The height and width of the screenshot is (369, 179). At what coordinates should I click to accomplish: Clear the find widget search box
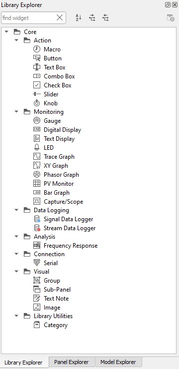(x=60, y=17)
